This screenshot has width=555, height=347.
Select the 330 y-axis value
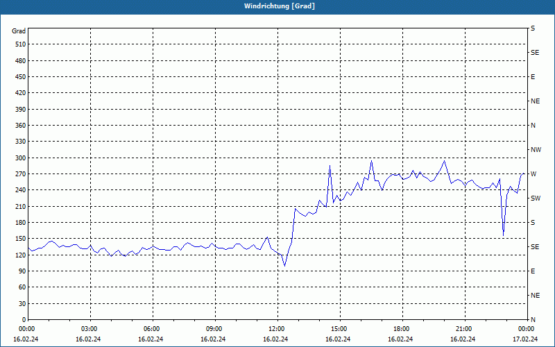click(21, 142)
